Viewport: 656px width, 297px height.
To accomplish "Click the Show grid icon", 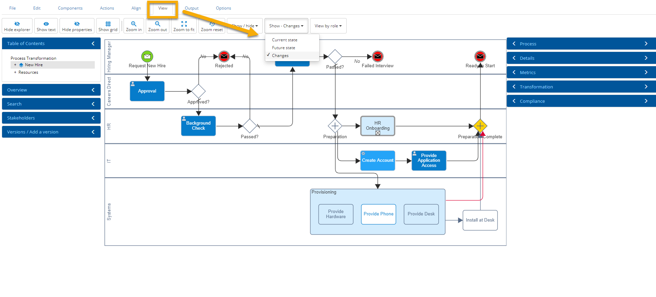I will point(108,24).
